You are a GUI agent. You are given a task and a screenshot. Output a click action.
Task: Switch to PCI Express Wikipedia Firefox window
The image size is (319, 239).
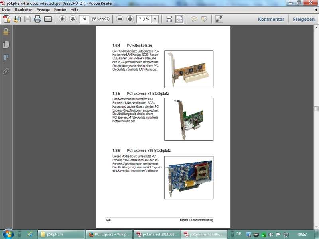109,234
